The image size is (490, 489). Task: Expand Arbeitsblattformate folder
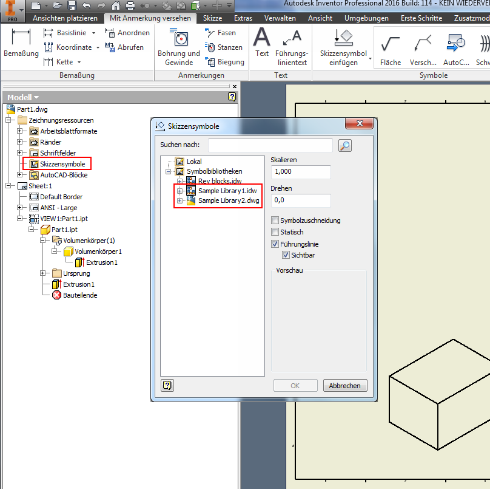coord(19,131)
